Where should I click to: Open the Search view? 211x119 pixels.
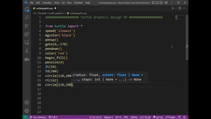[27, 18]
